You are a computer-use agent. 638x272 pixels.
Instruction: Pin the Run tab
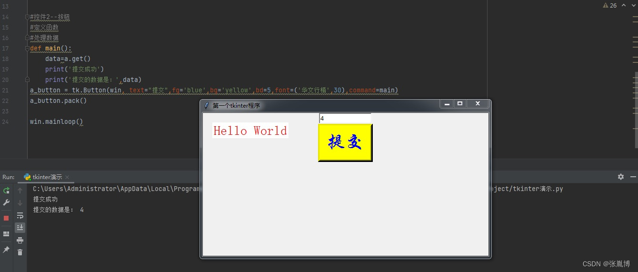6,250
